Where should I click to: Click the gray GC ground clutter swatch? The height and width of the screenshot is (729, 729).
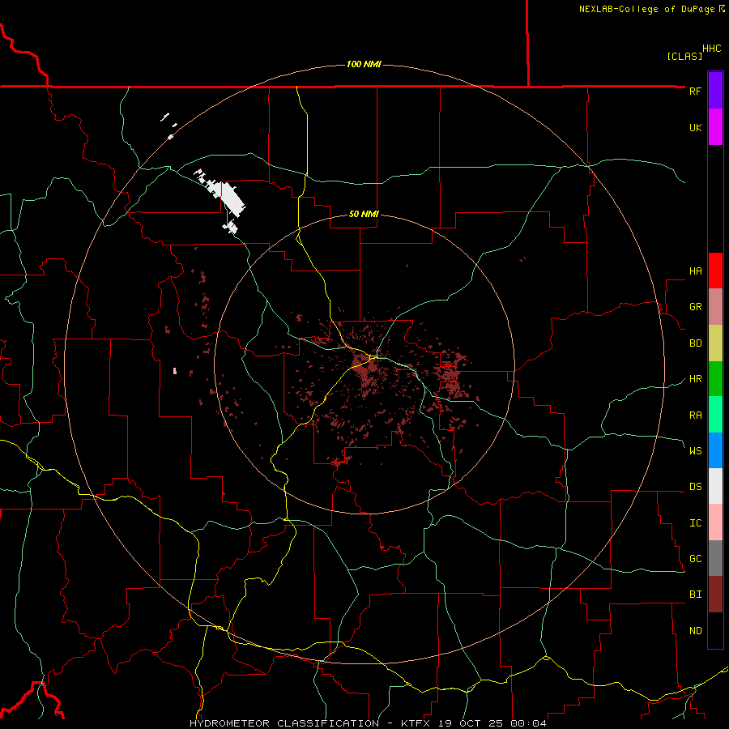[715, 558]
